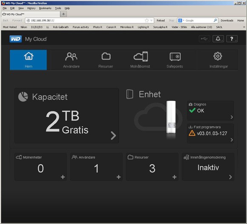247x224 pixels.
Task: Open the Lighting R bookmark
Action: tap(144, 27)
